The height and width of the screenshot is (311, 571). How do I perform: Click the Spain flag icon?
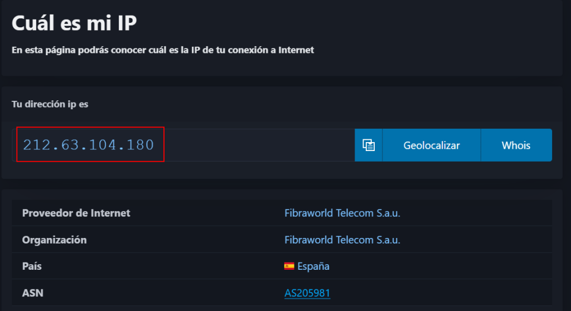(x=289, y=266)
